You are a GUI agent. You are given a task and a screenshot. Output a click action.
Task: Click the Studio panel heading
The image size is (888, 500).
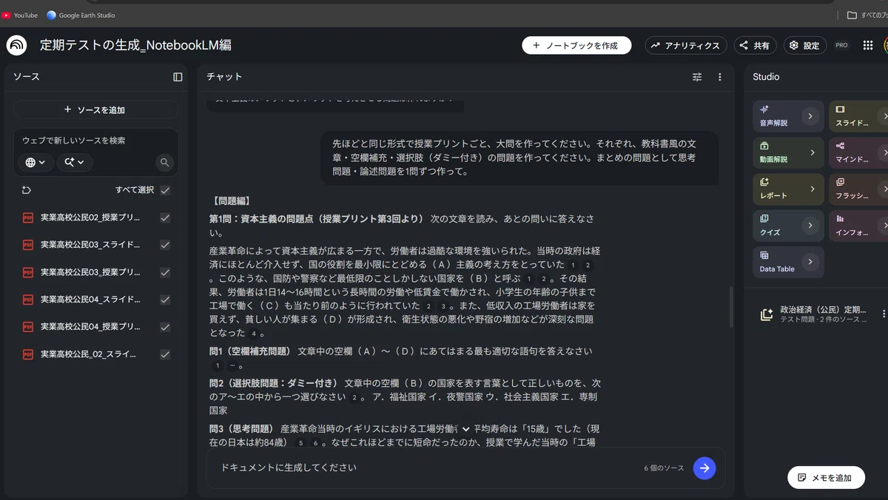point(766,77)
